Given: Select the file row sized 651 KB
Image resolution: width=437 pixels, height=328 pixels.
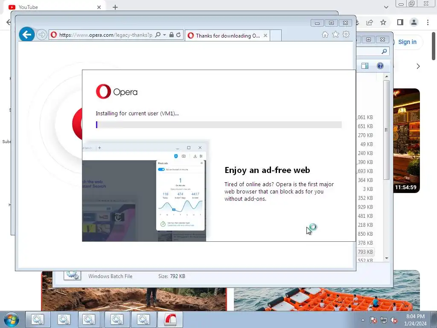Looking at the screenshot, I should coord(365,126).
